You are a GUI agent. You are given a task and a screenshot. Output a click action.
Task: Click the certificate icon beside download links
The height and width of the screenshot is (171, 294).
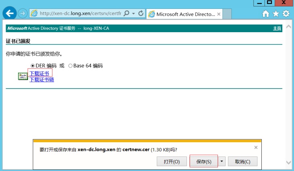tap(23, 76)
